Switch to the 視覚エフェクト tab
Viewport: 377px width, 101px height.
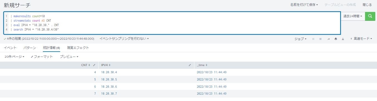pos(78,48)
